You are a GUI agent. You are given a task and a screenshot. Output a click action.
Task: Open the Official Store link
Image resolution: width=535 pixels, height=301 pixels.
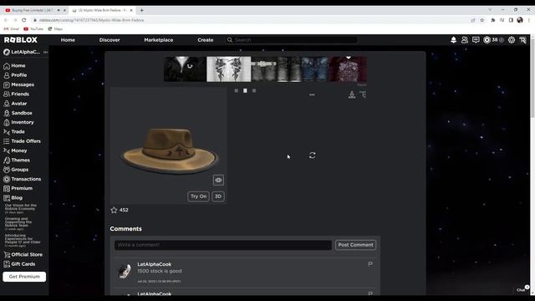tap(23, 254)
